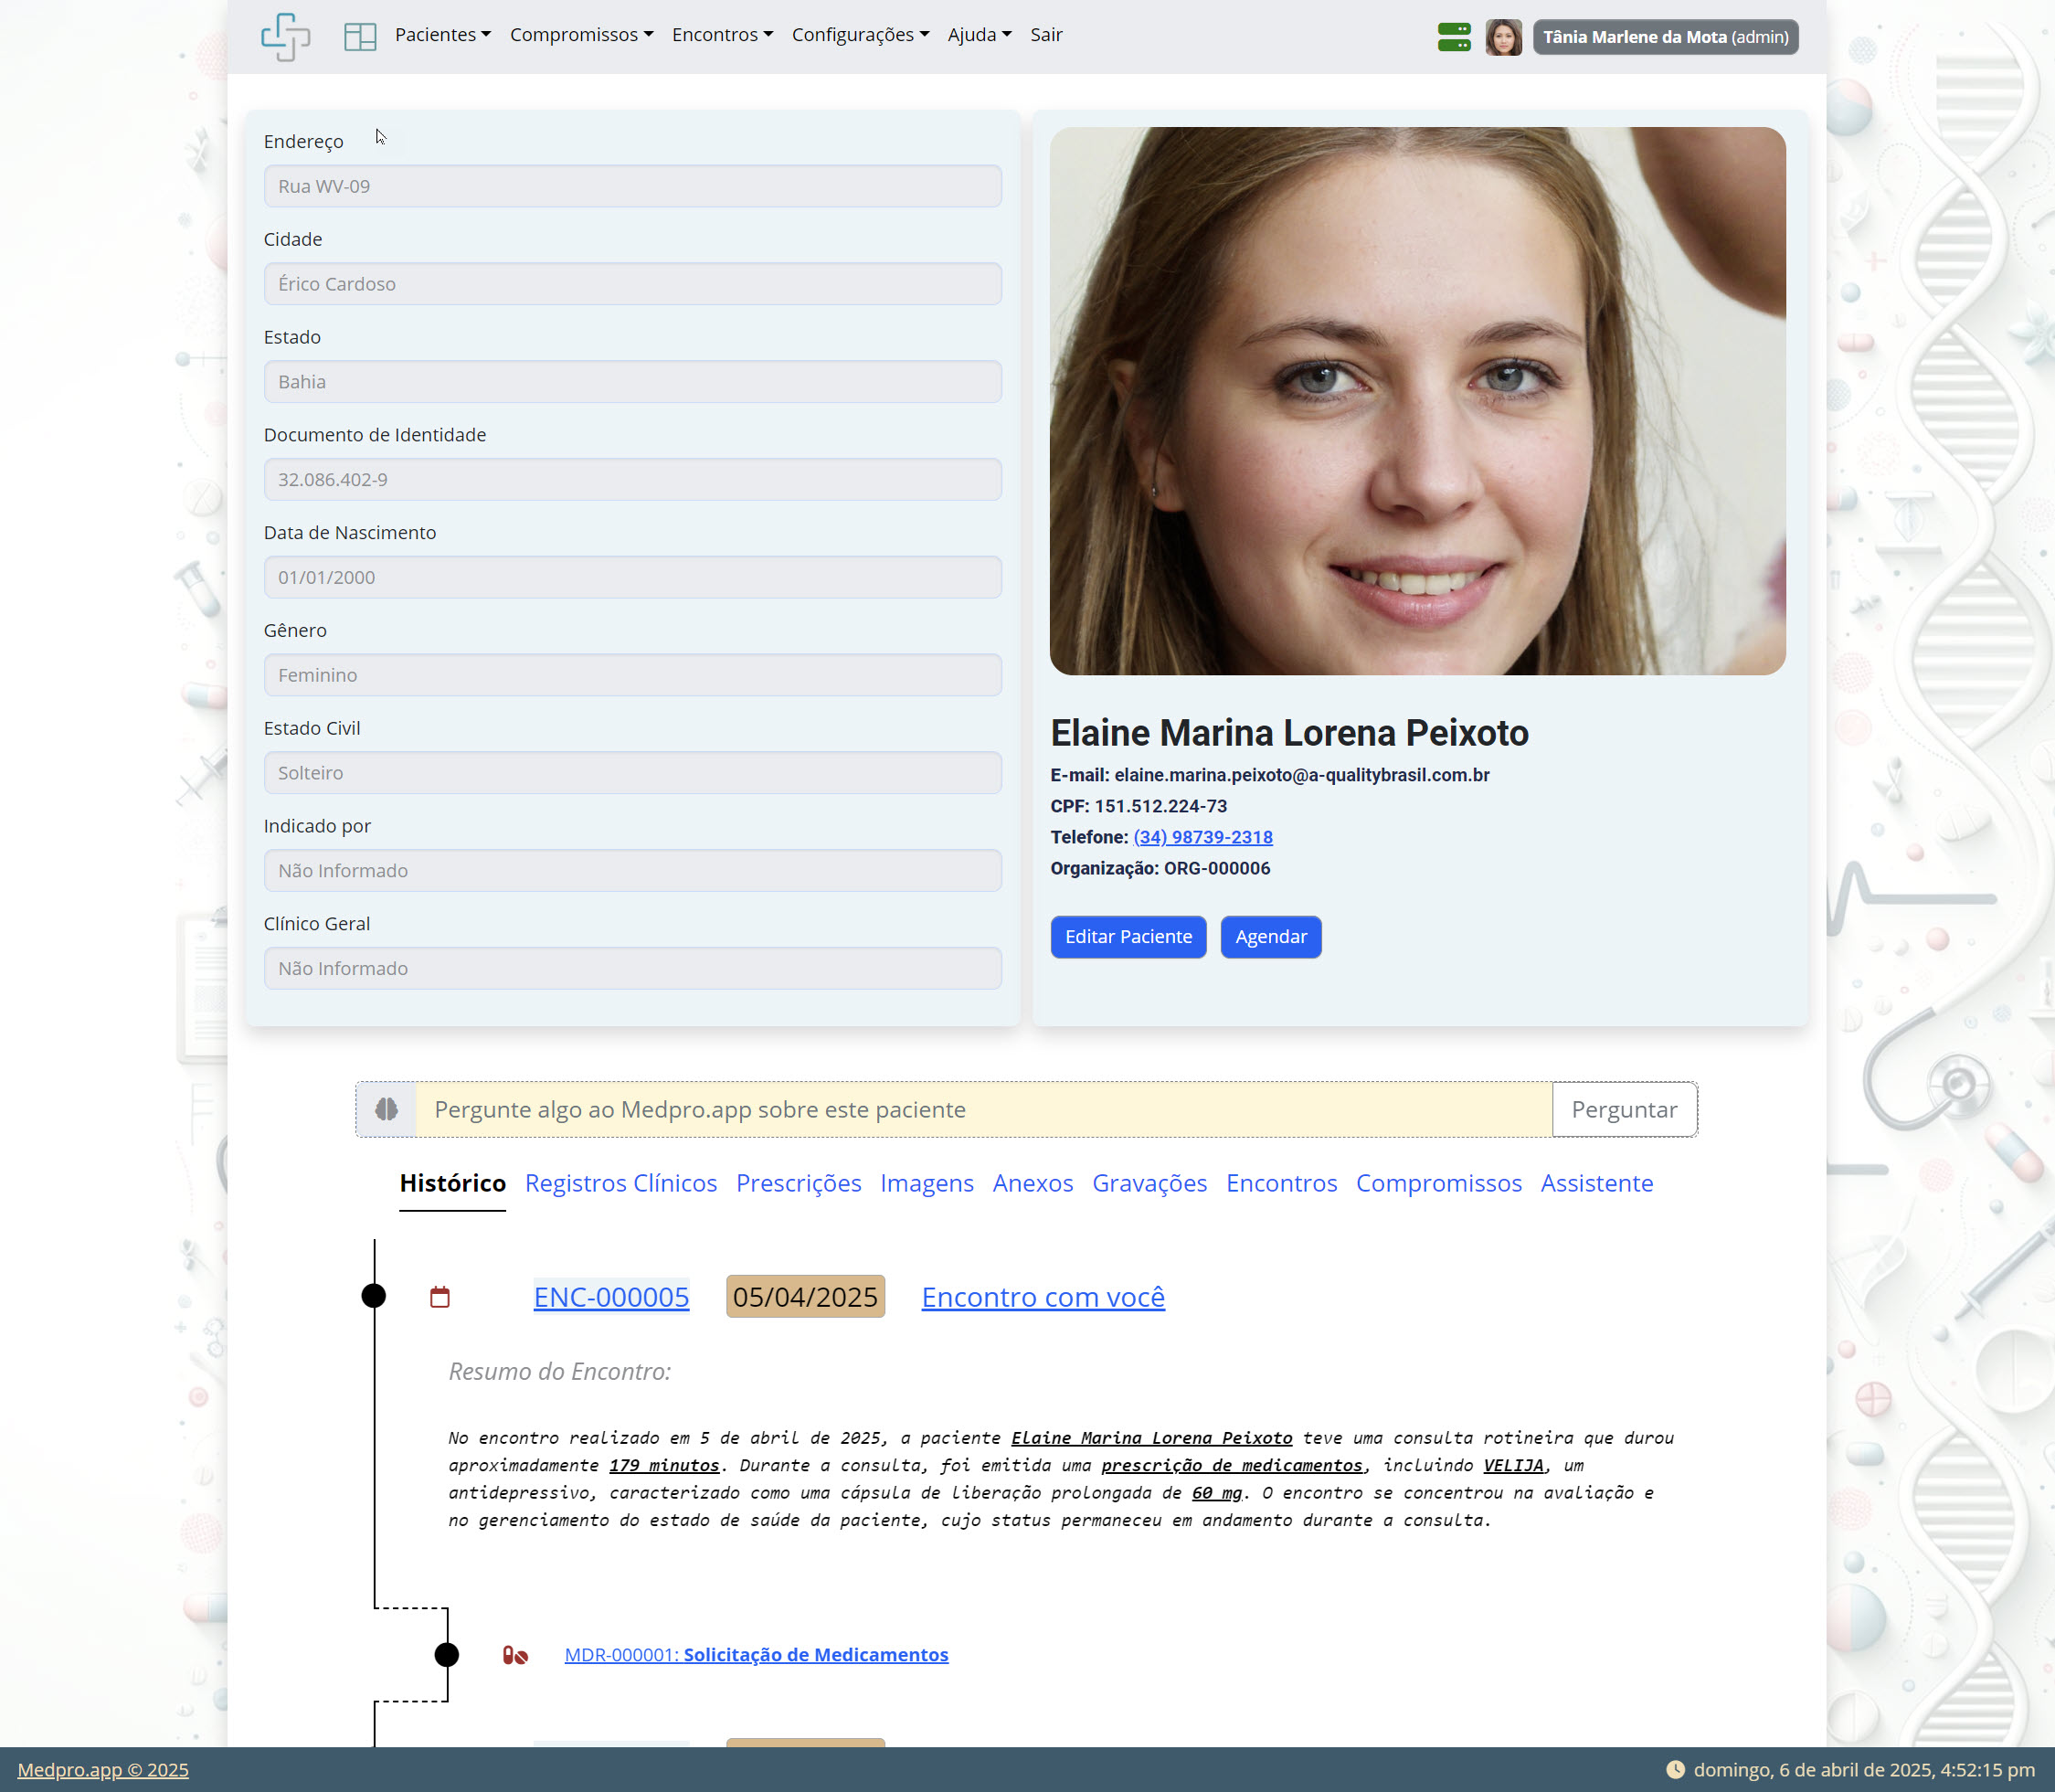Click the brain AI assistant icon

pyautogui.click(x=386, y=1109)
